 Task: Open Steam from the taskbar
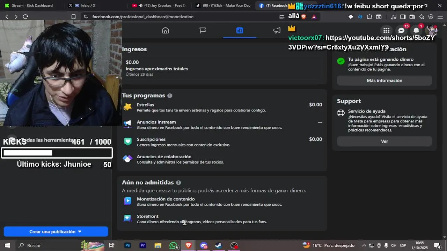click(219, 245)
